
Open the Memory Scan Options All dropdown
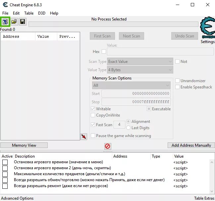point(131,85)
